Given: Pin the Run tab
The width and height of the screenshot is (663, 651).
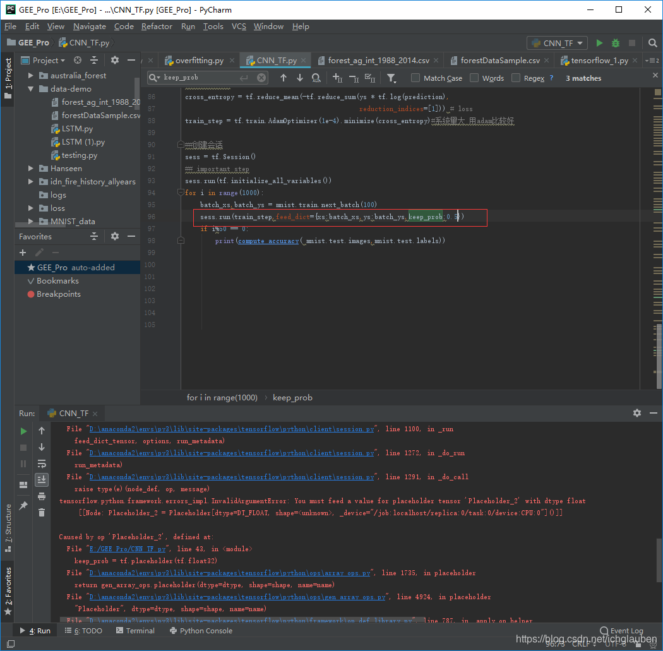Looking at the screenshot, I should 24,505.
